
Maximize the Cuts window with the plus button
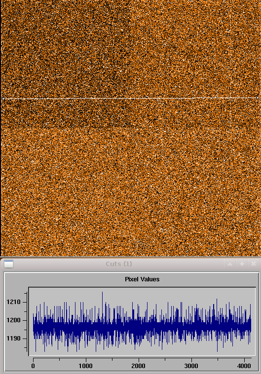[242, 264]
